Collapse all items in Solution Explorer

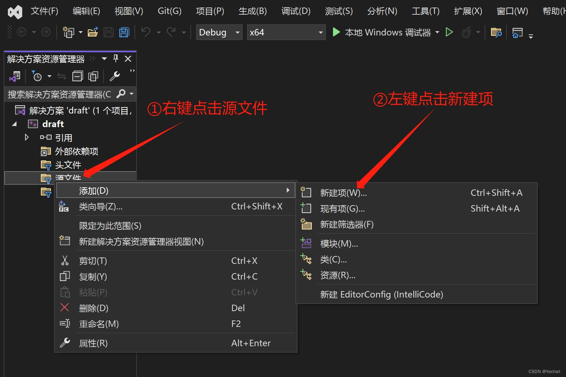(77, 76)
